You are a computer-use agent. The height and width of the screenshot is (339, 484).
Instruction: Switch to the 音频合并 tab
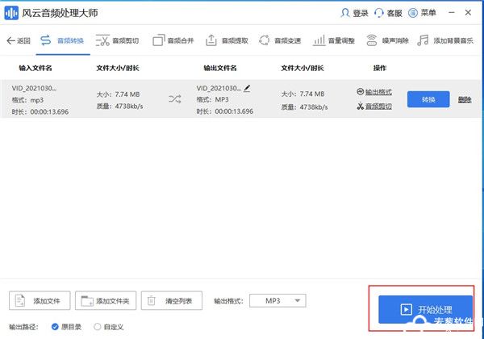pyautogui.click(x=173, y=40)
